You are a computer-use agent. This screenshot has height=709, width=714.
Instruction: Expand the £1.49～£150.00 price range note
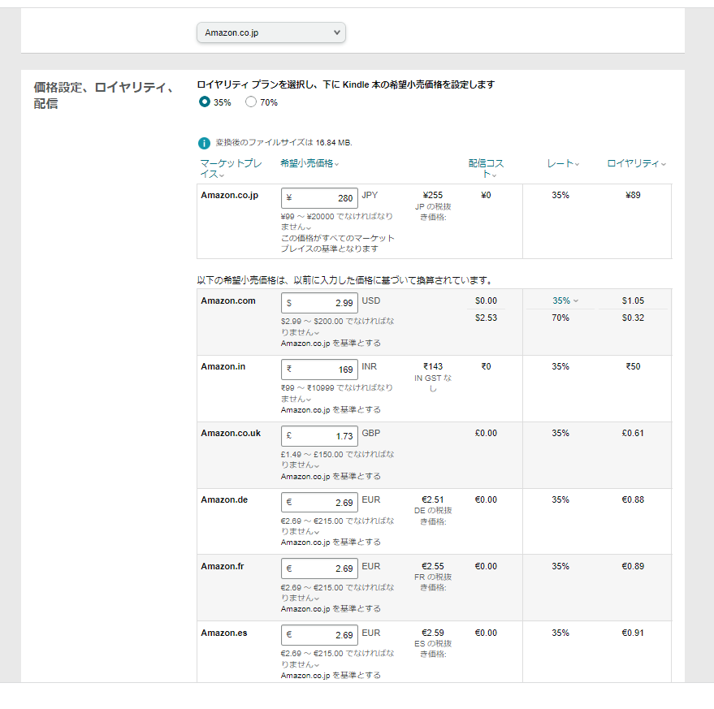tap(337, 460)
